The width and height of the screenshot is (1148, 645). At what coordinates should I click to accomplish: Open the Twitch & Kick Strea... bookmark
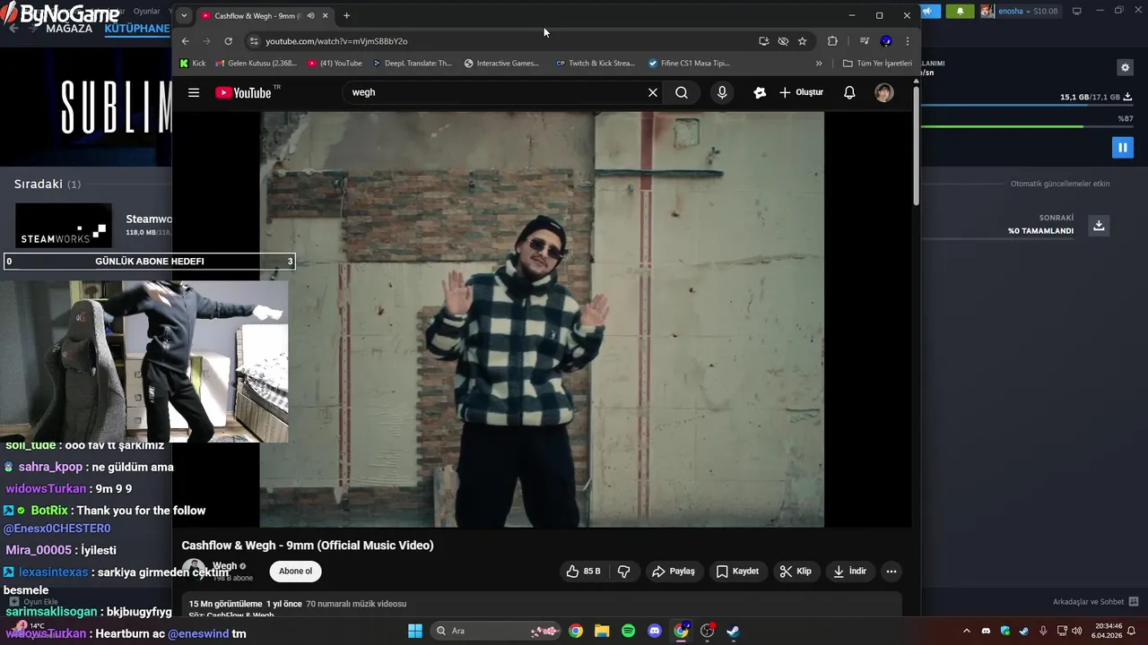(x=595, y=64)
